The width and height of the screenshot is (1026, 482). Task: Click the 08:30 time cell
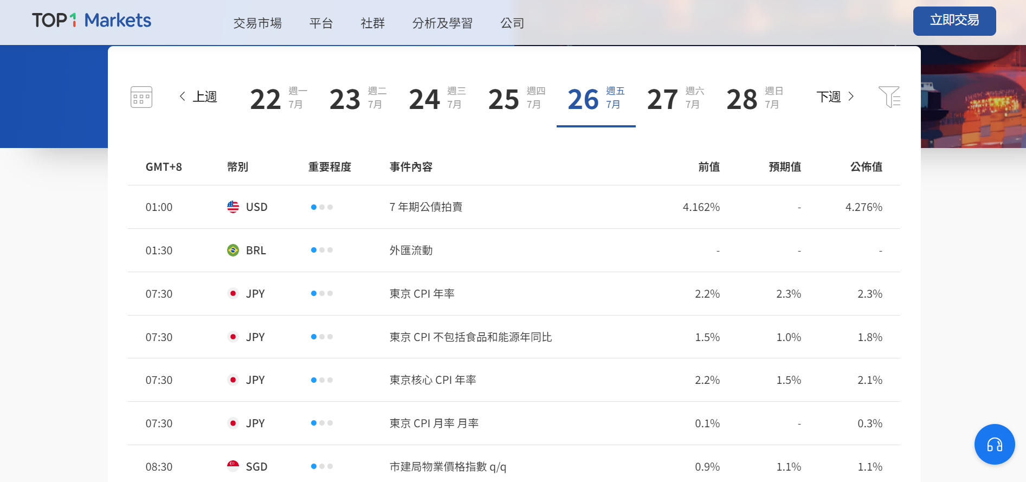[159, 467]
